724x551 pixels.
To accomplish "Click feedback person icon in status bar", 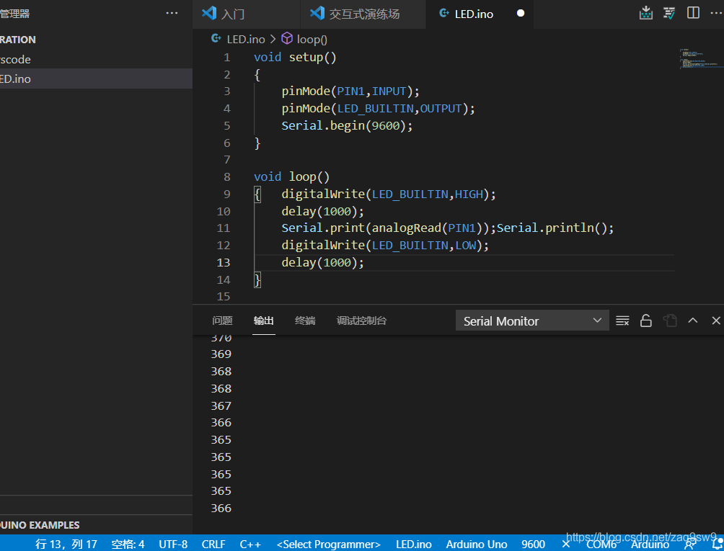I will coord(690,544).
